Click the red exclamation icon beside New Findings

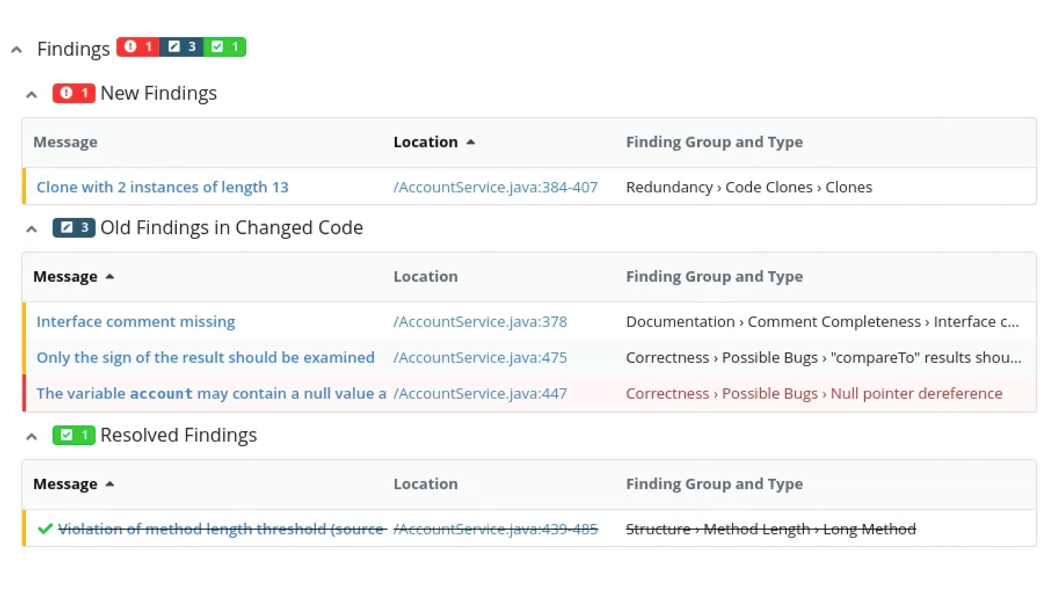coord(66,93)
